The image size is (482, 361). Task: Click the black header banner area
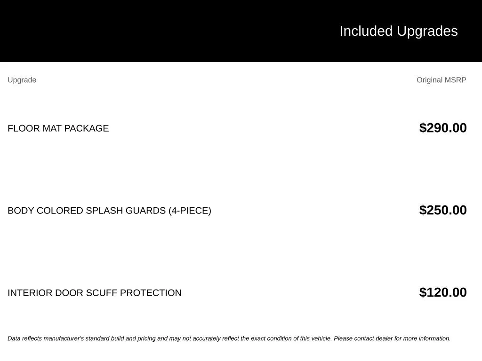tap(241, 31)
